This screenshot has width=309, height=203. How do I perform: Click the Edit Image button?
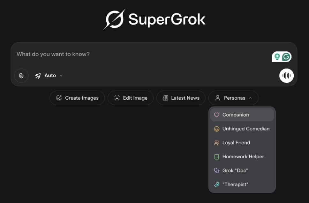(131, 98)
